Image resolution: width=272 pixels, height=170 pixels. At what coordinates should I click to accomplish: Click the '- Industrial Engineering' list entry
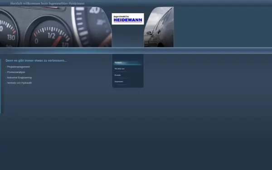pyautogui.click(x=19, y=78)
